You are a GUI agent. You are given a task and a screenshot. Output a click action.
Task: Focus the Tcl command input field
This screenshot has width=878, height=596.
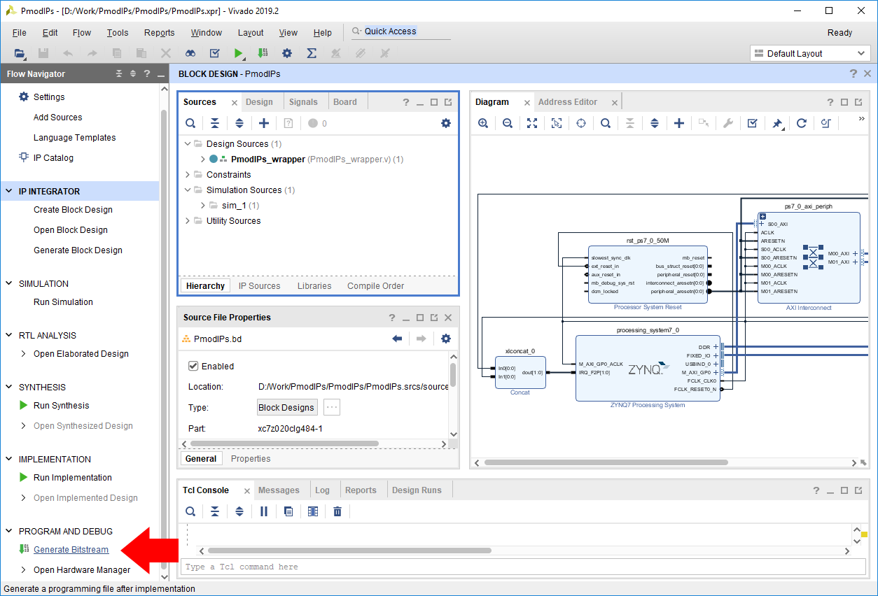tap(522, 567)
